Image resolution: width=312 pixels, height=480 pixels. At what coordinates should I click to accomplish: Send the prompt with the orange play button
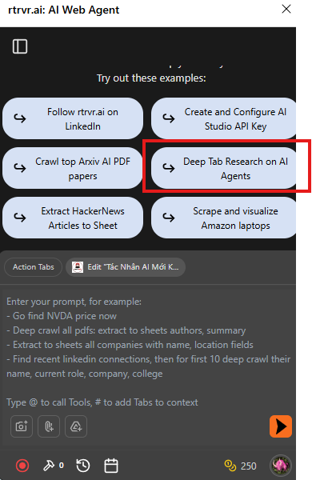click(281, 426)
